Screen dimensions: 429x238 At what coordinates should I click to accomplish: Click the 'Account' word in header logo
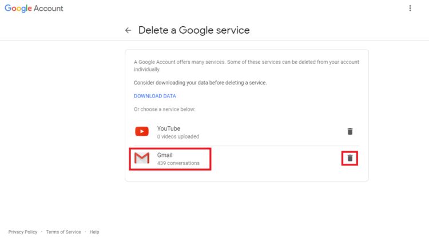pyautogui.click(x=49, y=9)
